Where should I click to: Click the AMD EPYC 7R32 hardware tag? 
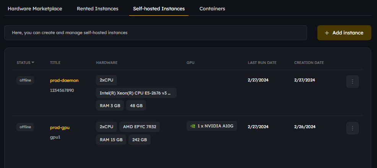coord(140,127)
